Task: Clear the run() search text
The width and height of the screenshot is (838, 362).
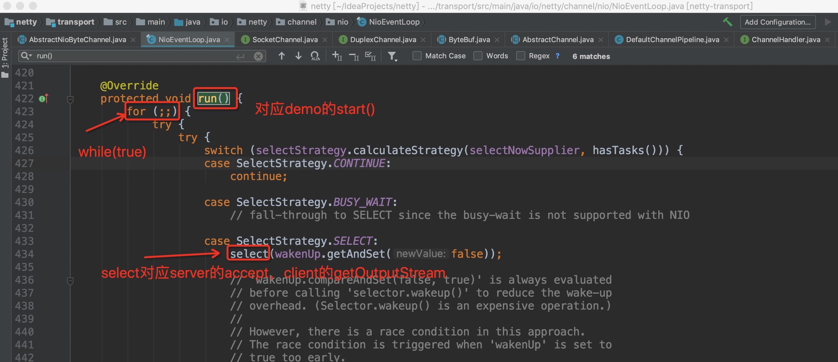Action: (258, 56)
